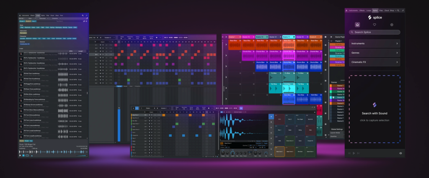The width and height of the screenshot is (429, 178).
Task: Select pad bank B in the drum sampler
Action: tap(271, 122)
